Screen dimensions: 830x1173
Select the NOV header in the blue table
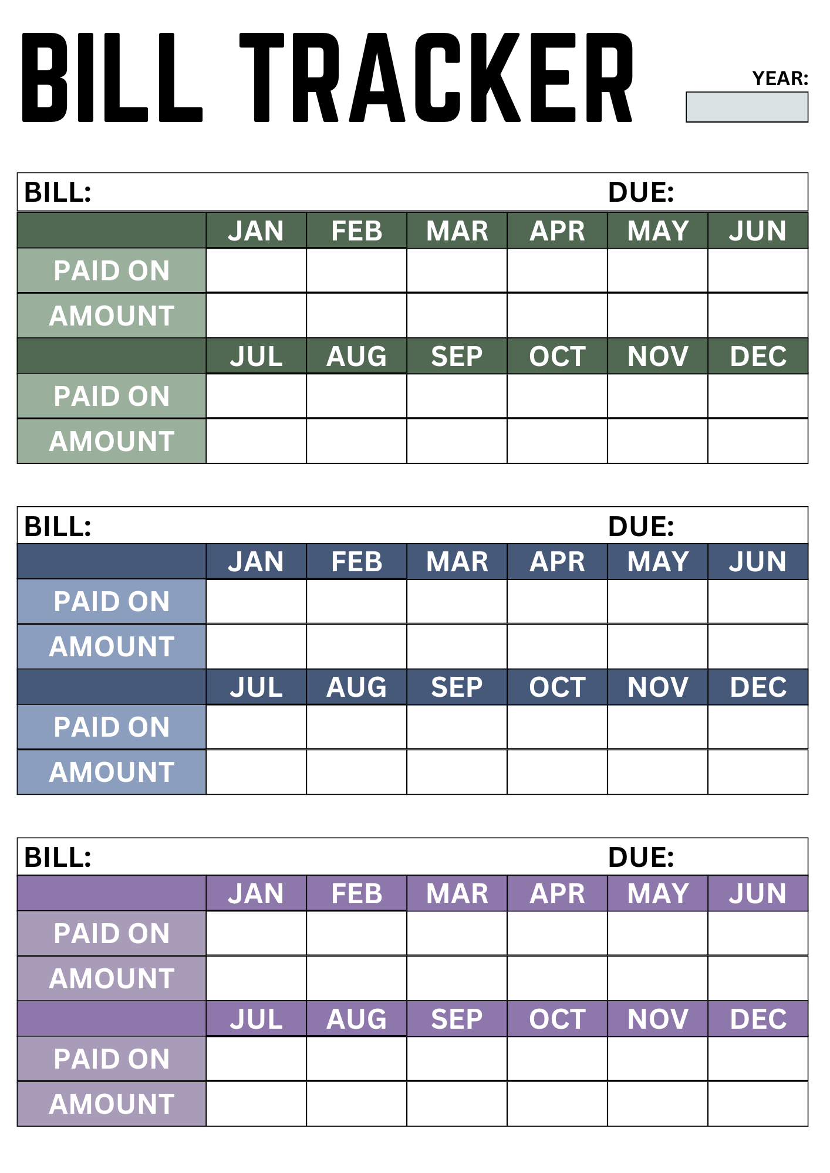point(657,687)
